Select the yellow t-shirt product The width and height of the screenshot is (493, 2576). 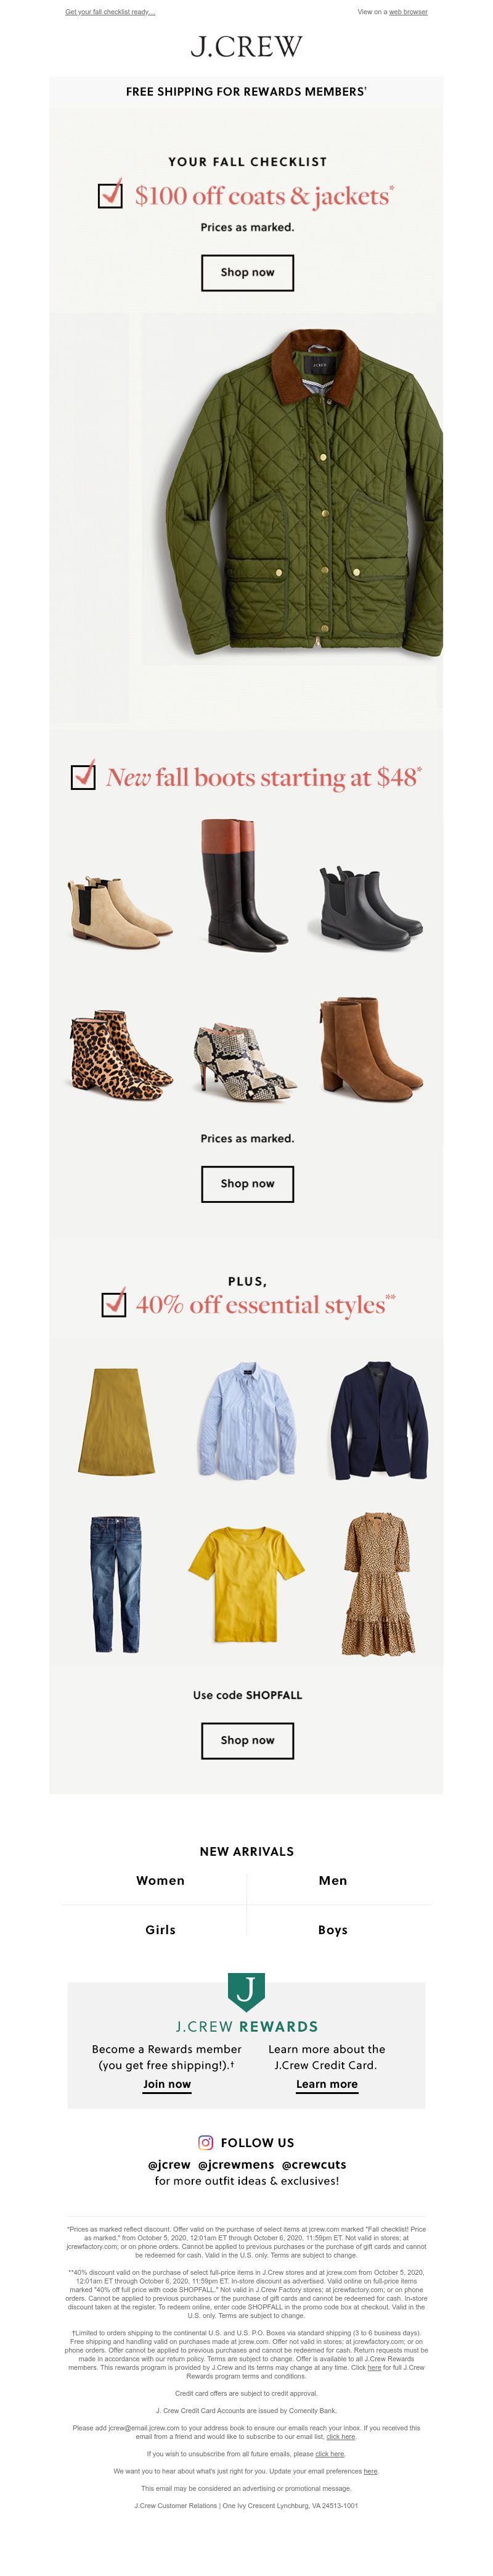point(245,1586)
